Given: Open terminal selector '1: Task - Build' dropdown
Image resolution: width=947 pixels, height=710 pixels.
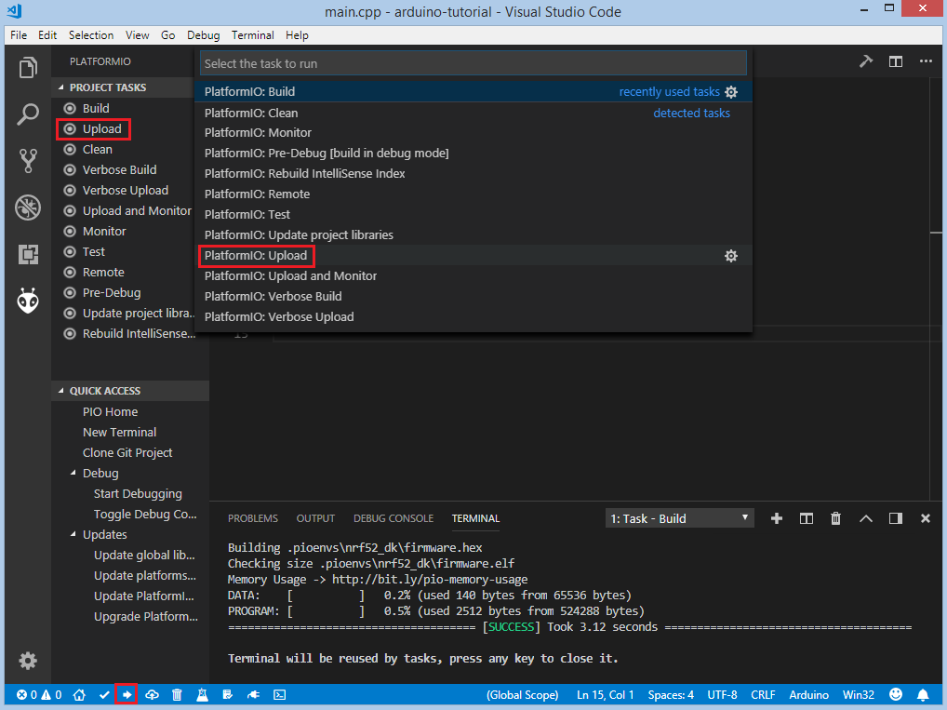Looking at the screenshot, I should [679, 518].
